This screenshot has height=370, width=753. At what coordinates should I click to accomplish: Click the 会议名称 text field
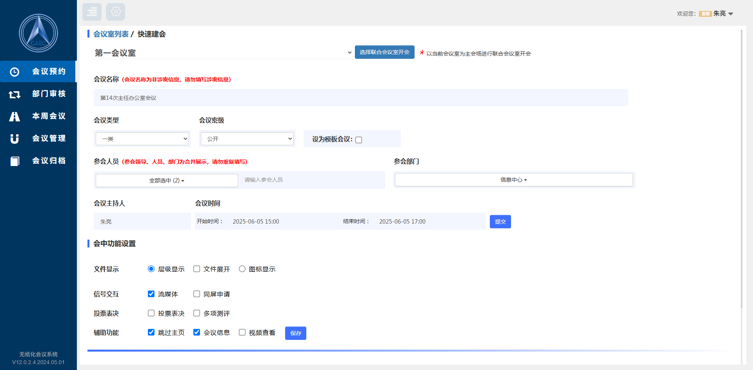tap(360, 97)
